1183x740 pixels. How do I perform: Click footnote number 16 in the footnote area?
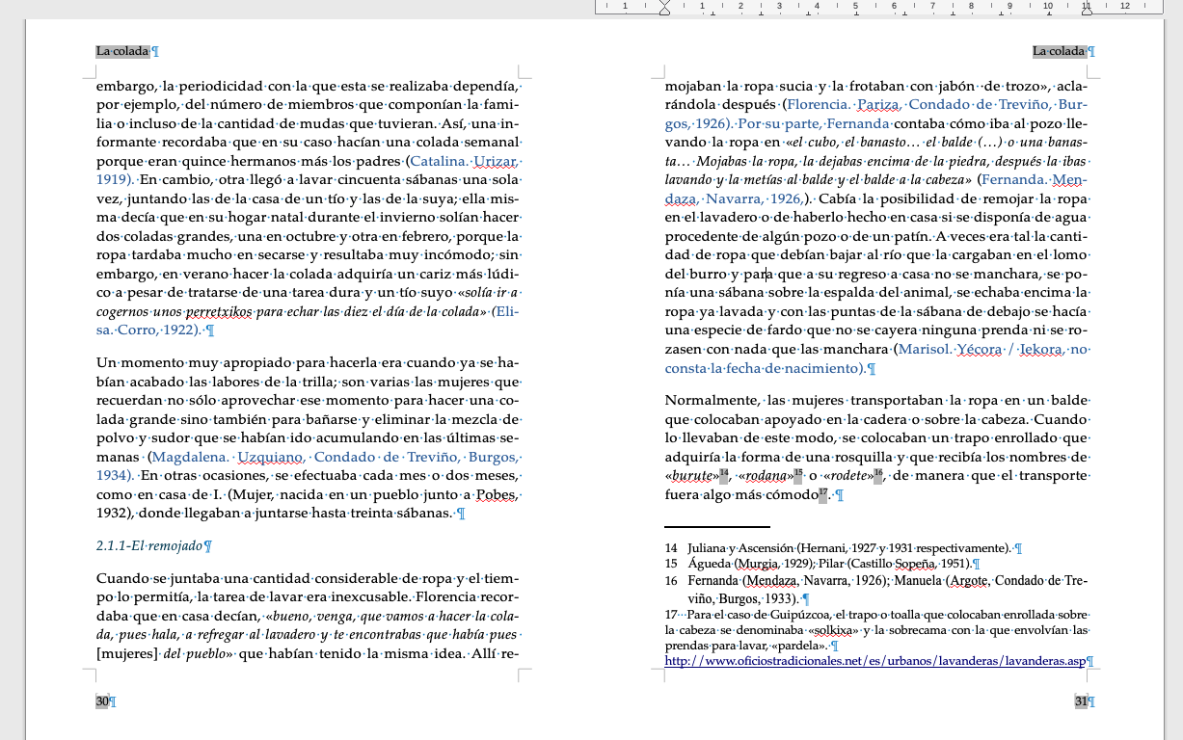tap(671, 581)
